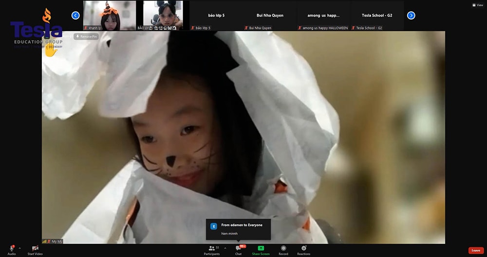Viewport: 487px width, 257px height.
Task: Turn on camera with Start Video
Action: [x=35, y=250]
